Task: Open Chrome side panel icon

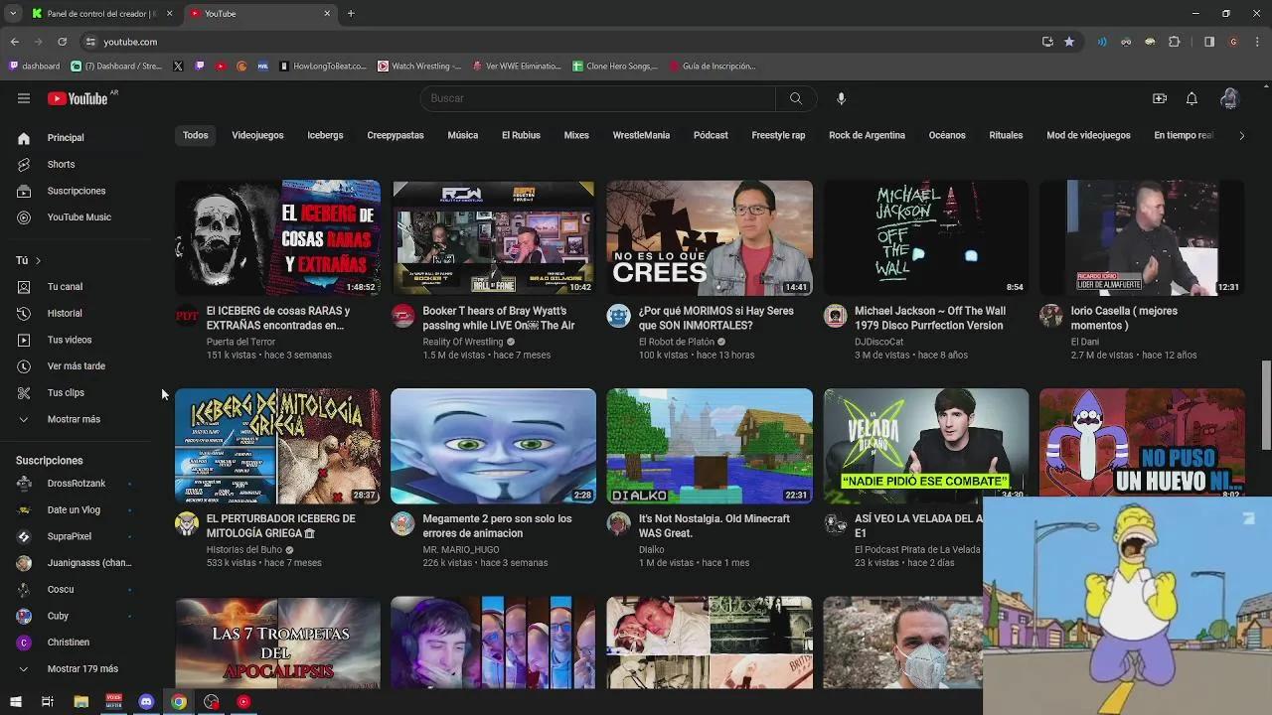Action: tap(1209, 42)
